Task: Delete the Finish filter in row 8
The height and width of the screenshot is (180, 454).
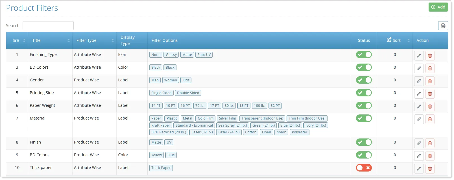Action: click(430, 143)
